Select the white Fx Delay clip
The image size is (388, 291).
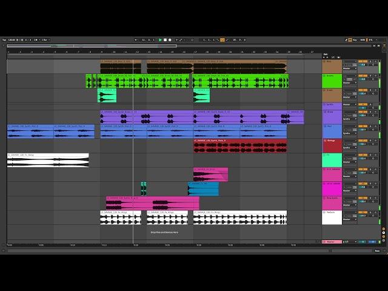click(x=48, y=160)
